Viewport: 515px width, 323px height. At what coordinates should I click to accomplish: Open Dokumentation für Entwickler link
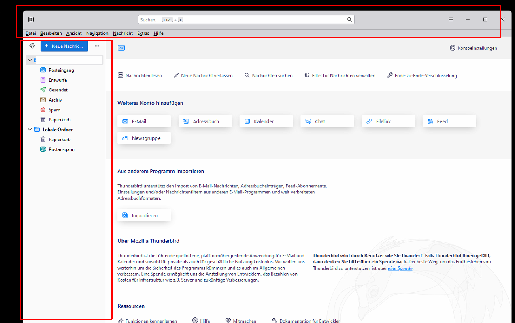(x=306, y=321)
